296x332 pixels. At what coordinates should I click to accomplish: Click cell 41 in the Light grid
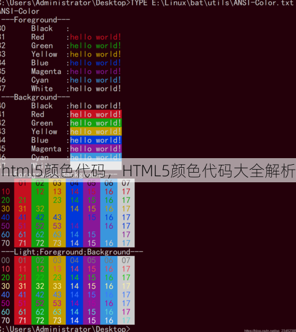click(x=22, y=295)
